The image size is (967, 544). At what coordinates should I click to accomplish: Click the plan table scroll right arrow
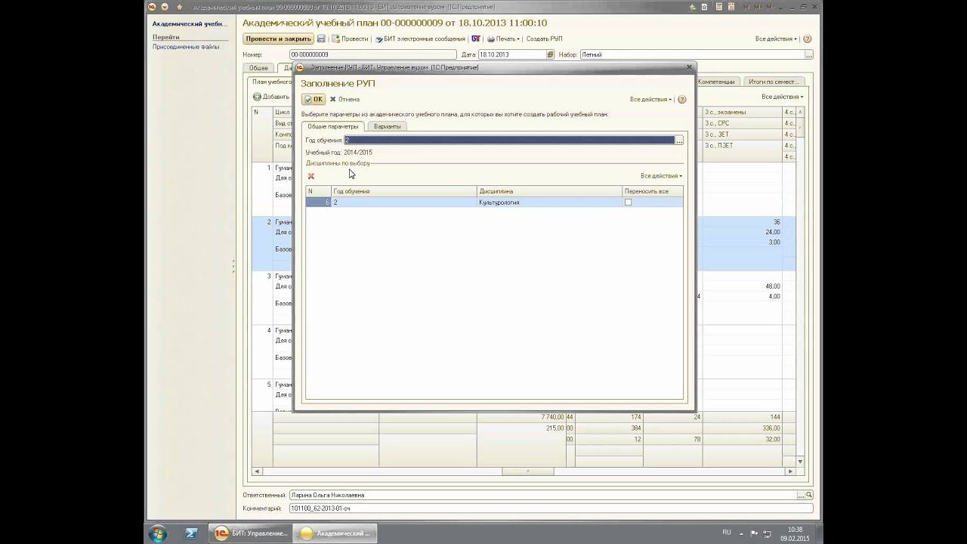[x=791, y=471]
